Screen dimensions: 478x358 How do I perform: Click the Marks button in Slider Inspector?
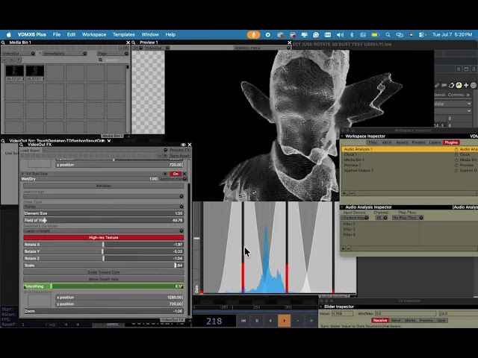[410, 321]
